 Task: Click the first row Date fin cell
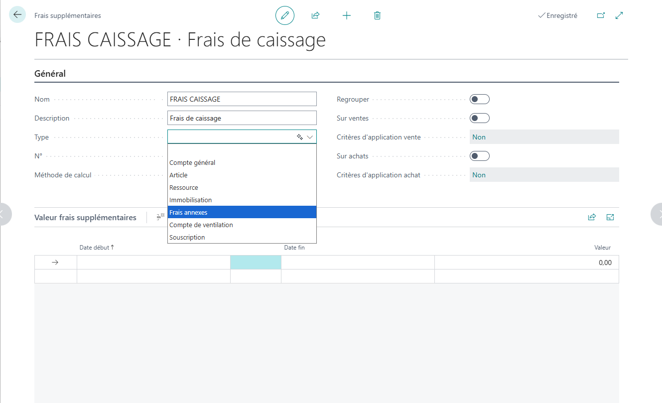click(x=358, y=263)
